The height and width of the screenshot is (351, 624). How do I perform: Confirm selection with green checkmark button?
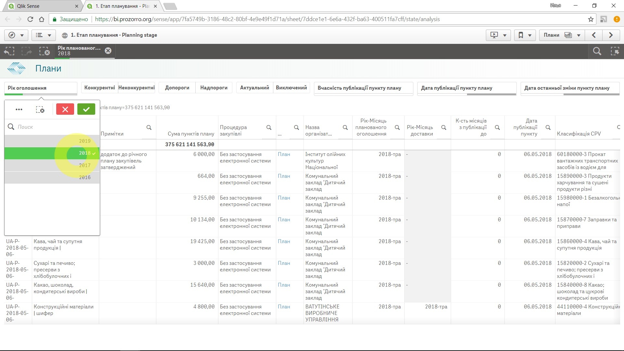coord(86,109)
